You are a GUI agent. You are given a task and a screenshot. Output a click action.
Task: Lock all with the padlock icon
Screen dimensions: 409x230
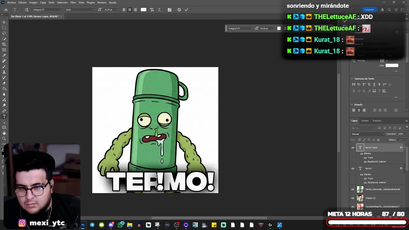378,140
